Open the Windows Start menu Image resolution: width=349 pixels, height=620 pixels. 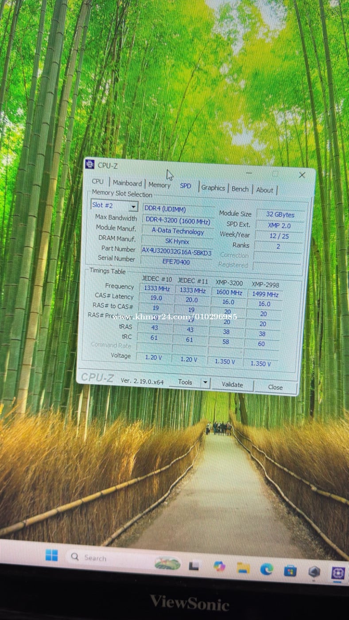pyautogui.click(x=51, y=555)
